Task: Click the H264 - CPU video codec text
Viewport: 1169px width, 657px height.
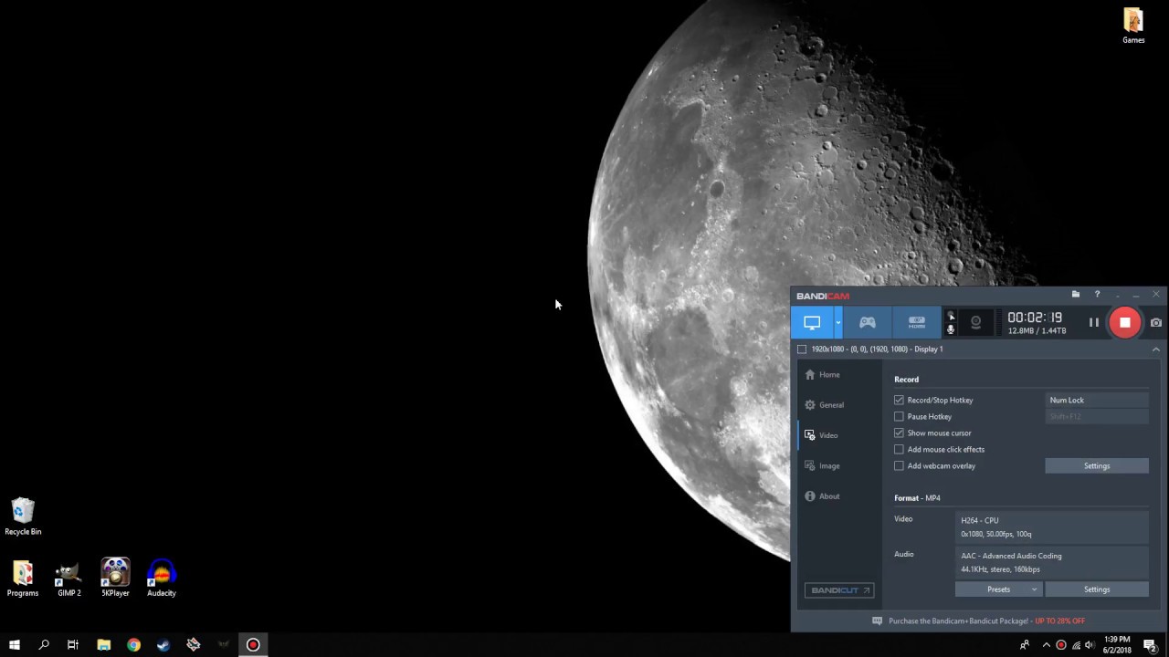Action: tap(979, 520)
